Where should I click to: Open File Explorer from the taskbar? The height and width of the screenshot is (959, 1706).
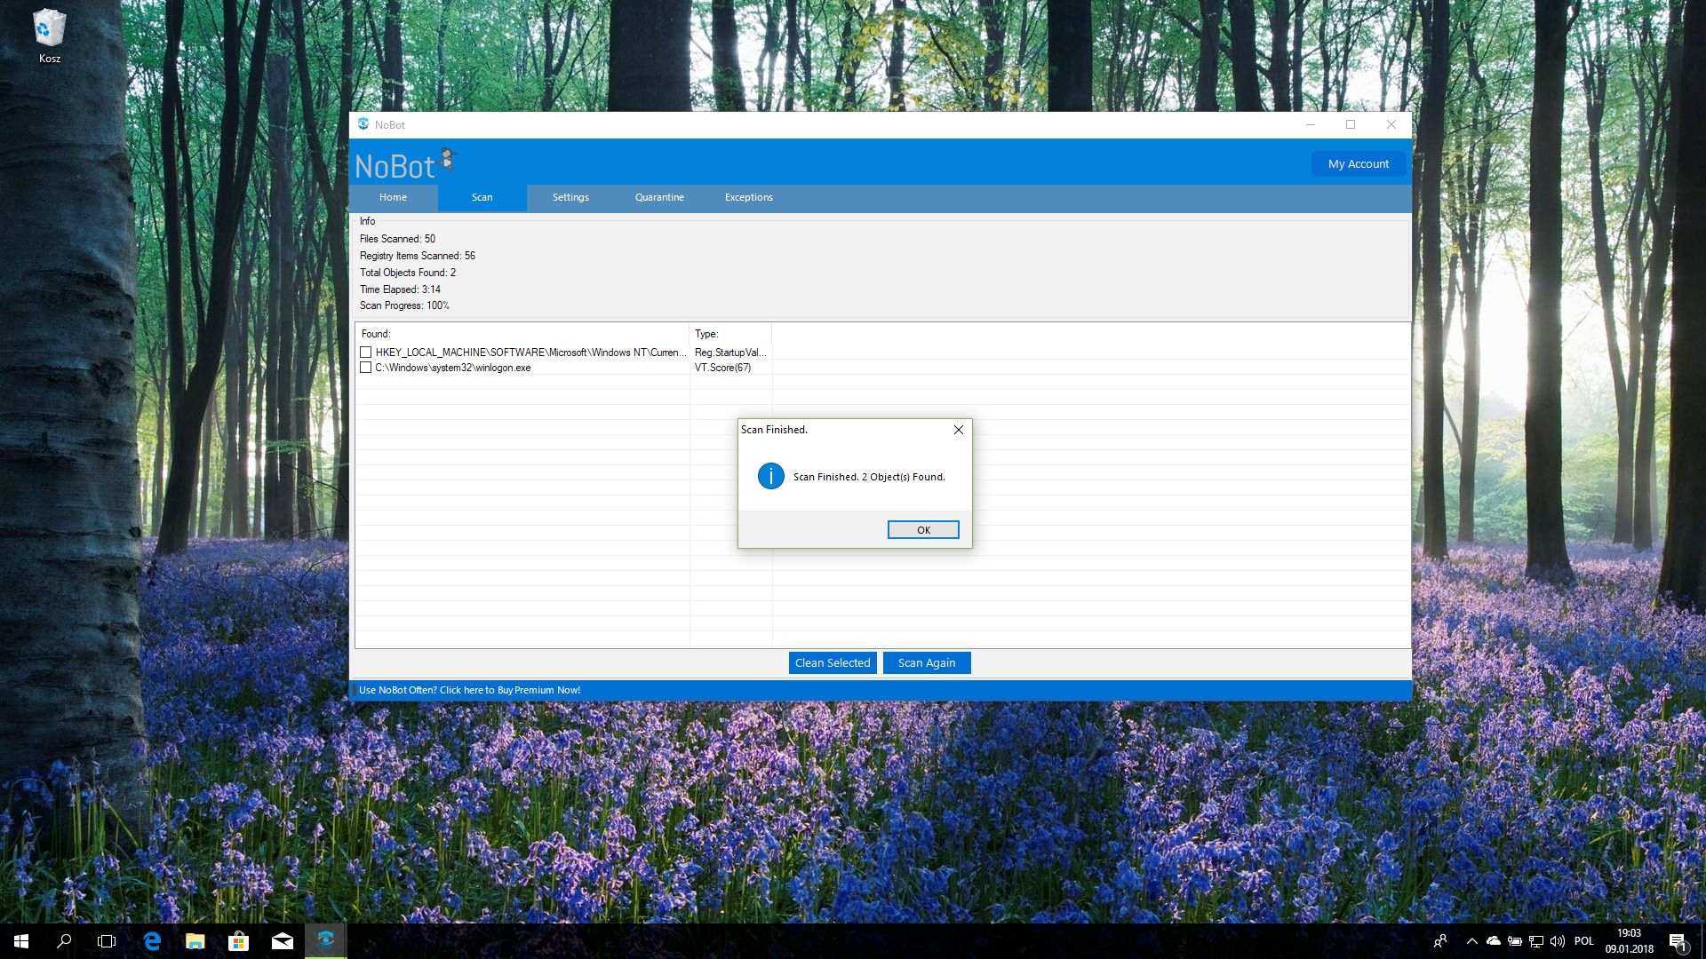[x=195, y=941]
